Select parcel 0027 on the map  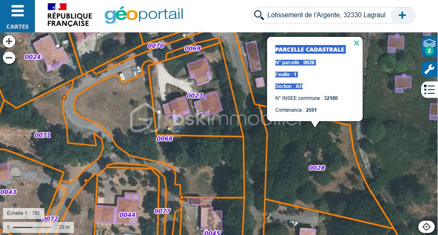195,96
